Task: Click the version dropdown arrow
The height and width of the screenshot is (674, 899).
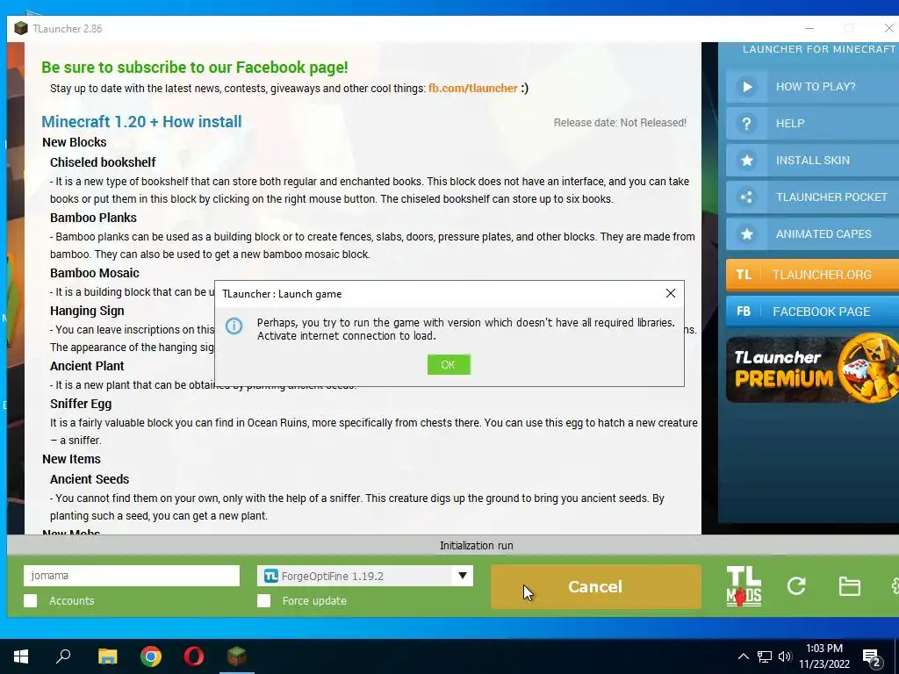Action: (462, 576)
